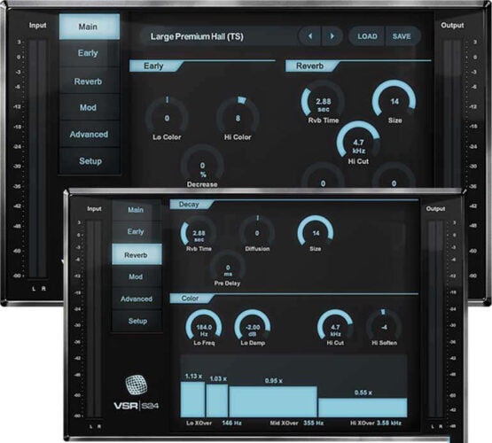Click the Lo Color knob
This screenshot has height=443, width=492.
167,118
